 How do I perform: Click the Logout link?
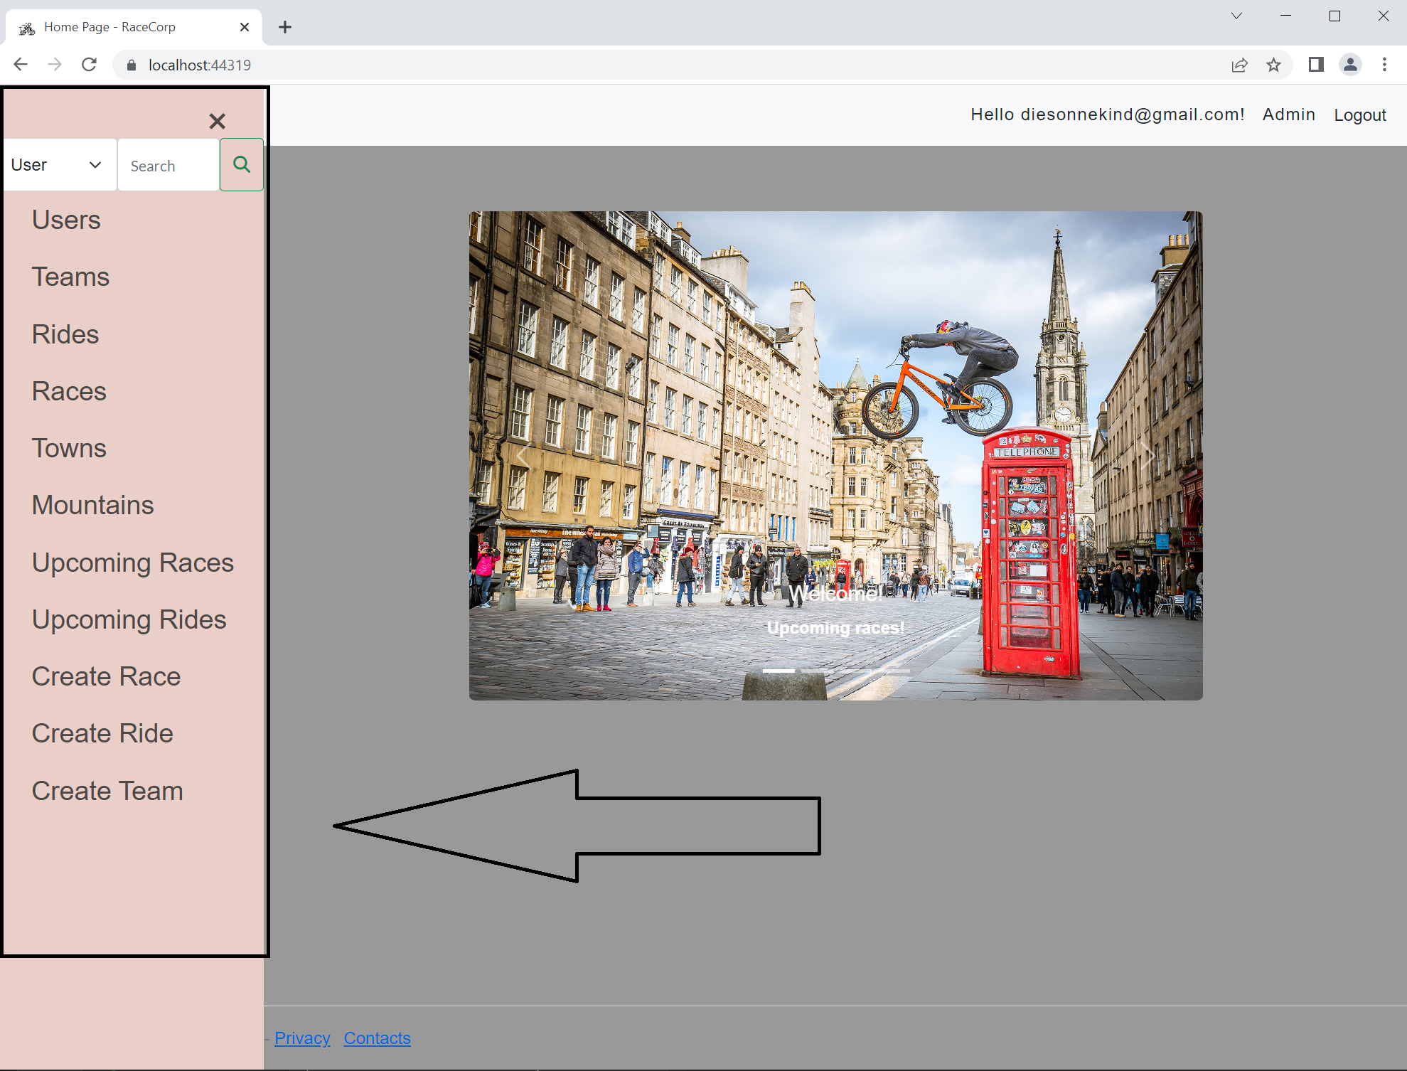pos(1360,115)
